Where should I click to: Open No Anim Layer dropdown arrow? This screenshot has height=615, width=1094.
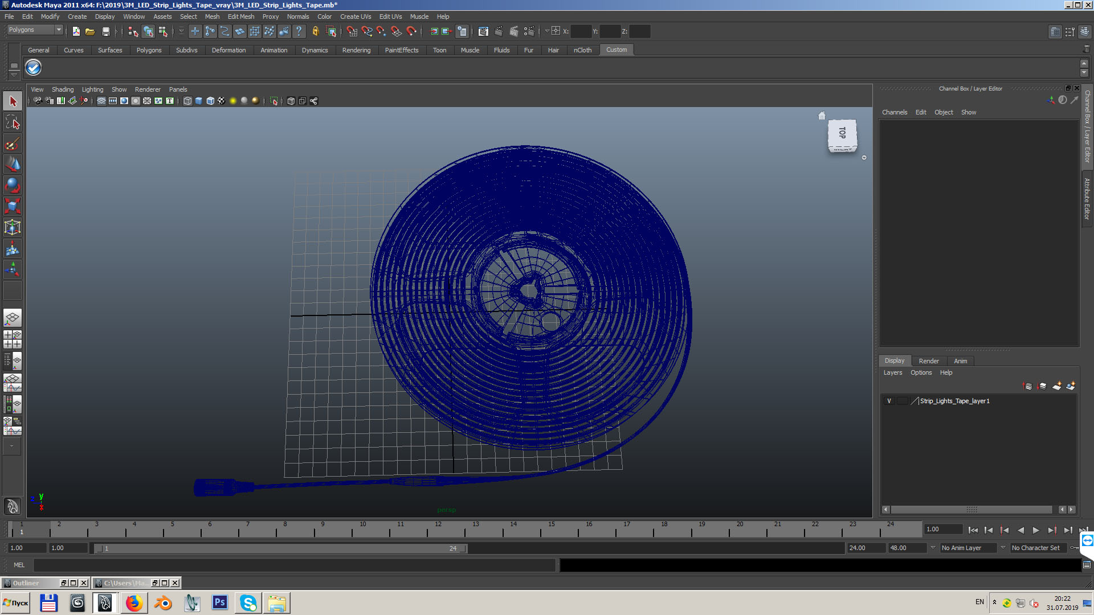click(933, 548)
